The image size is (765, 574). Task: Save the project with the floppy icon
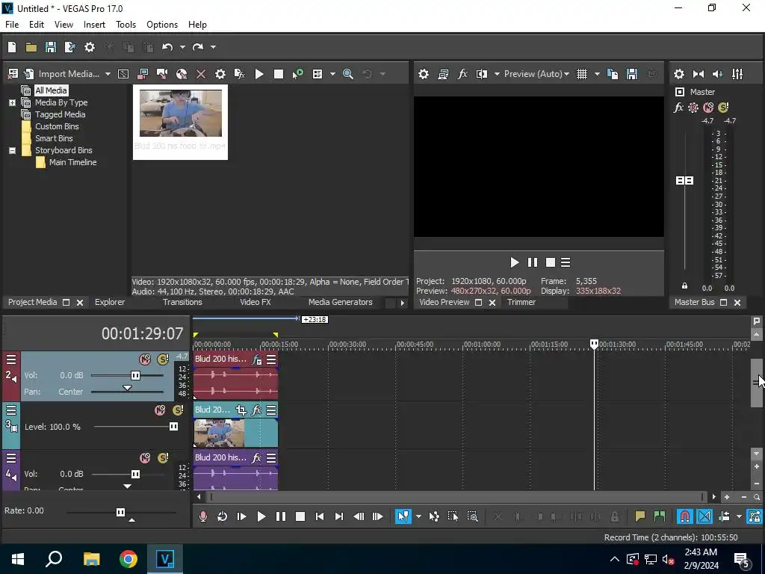[51, 47]
